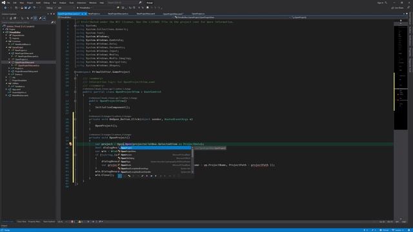
Task: Switch to the Property Manager bottom tab
Action: pos(34,222)
